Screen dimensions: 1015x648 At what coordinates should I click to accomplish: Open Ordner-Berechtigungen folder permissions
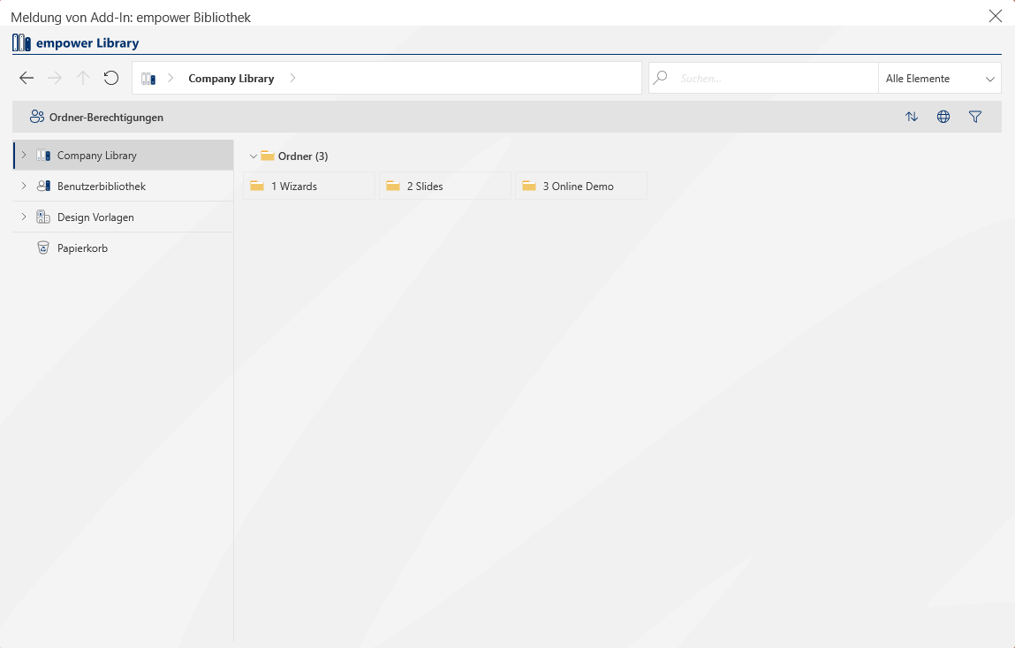(96, 118)
